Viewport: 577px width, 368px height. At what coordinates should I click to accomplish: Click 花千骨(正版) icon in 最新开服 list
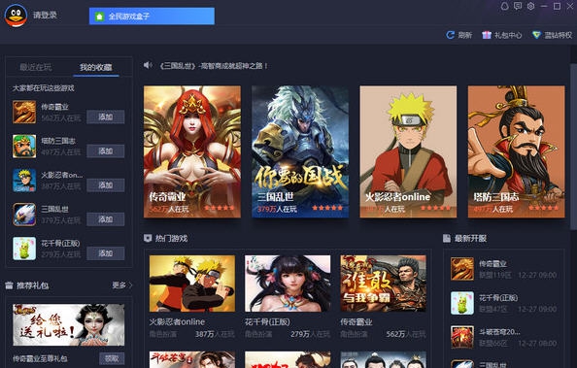point(462,303)
